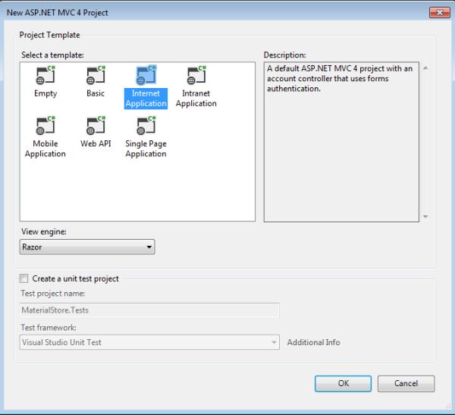Click the description scrollbar up arrow
This screenshot has height=415, width=455.
click(x=425, y=68)
